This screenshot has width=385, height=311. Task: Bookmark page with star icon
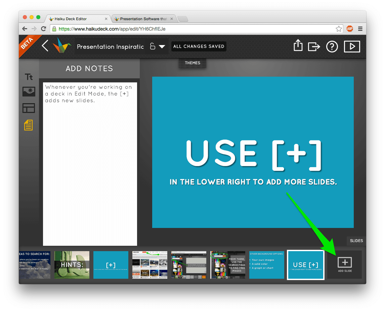pos(339,29)
